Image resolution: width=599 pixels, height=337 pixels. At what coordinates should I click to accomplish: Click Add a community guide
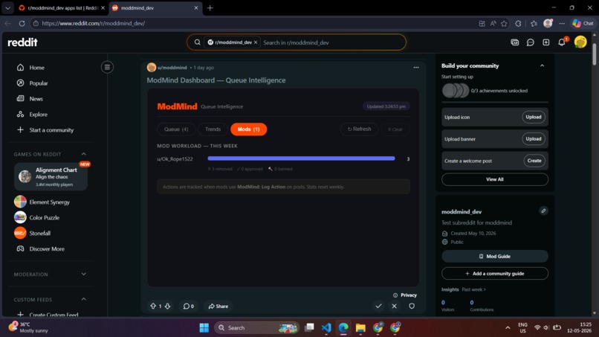(495, 274)
